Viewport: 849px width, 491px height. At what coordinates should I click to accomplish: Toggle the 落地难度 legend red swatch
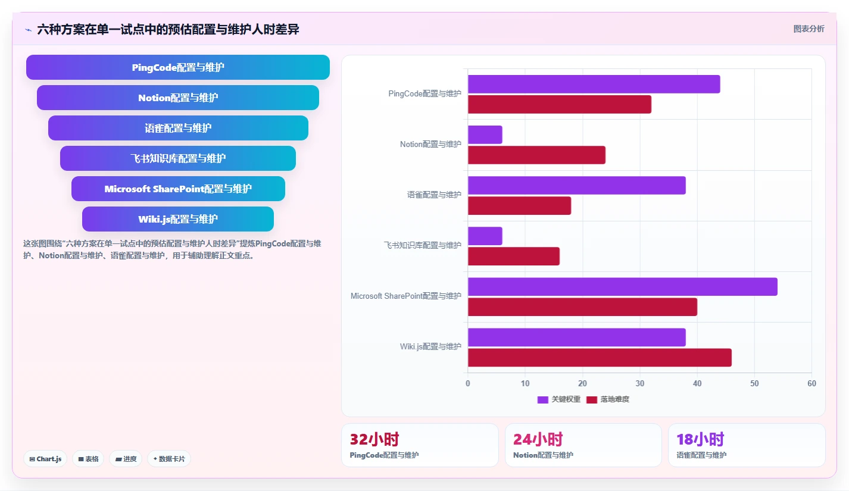coord(592,399)
